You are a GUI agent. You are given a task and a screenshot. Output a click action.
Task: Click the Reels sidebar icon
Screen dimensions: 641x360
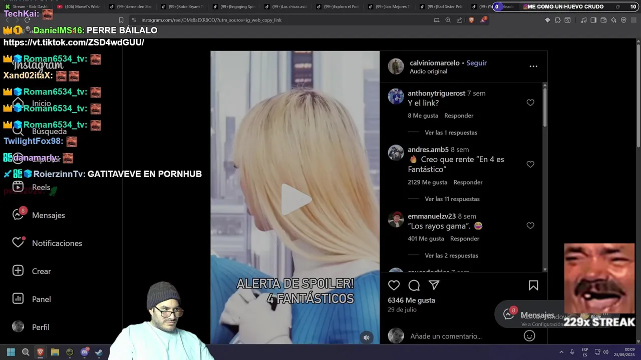pos(18,187)
